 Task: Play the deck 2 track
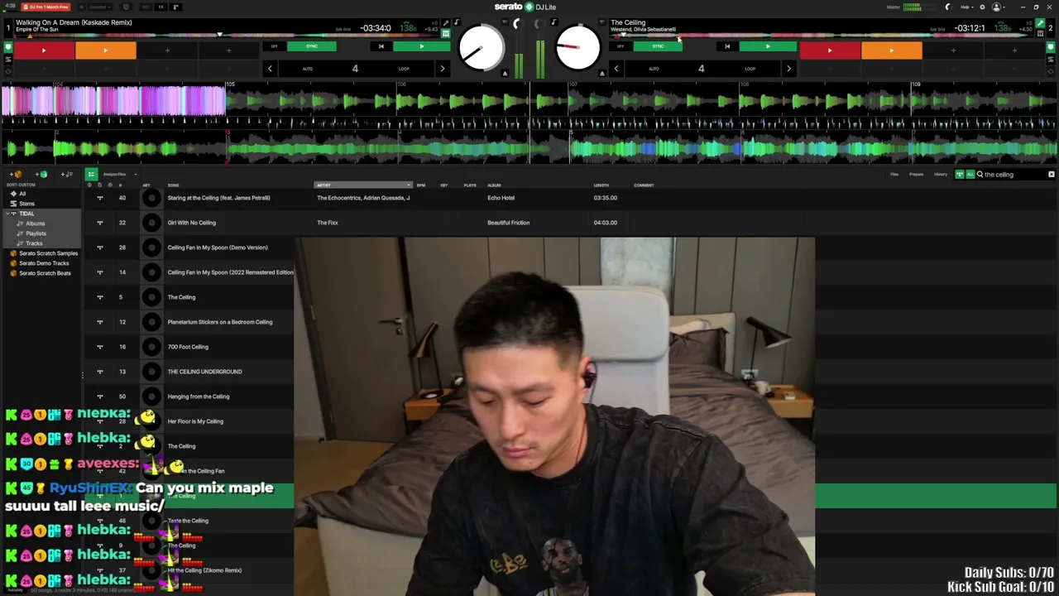(x=768, y=46)
